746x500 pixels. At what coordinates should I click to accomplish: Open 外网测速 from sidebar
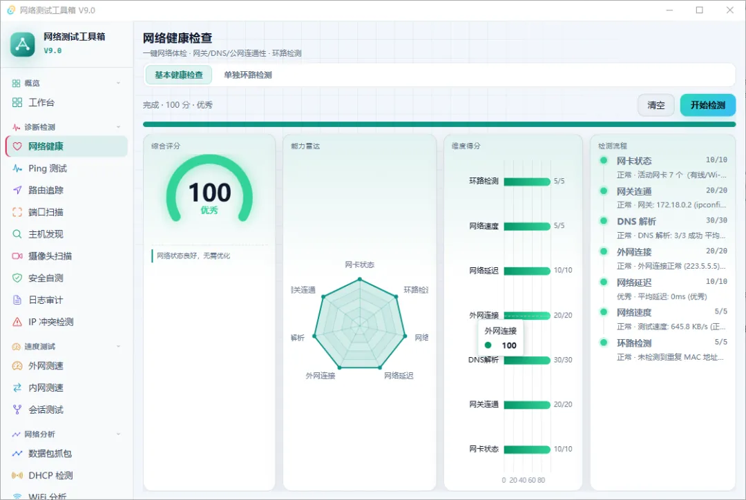tap(66, 365)
